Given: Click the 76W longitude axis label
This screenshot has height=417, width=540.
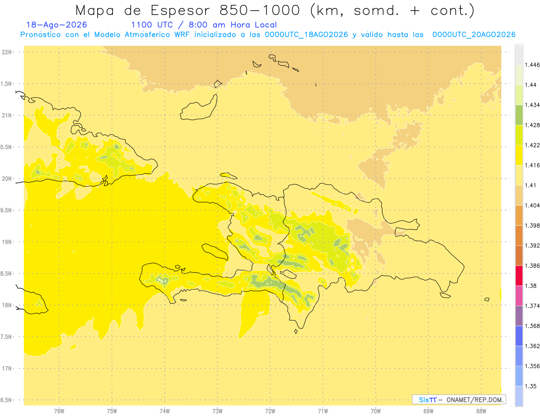Looking at the screenshot, I should click(59, 411).
